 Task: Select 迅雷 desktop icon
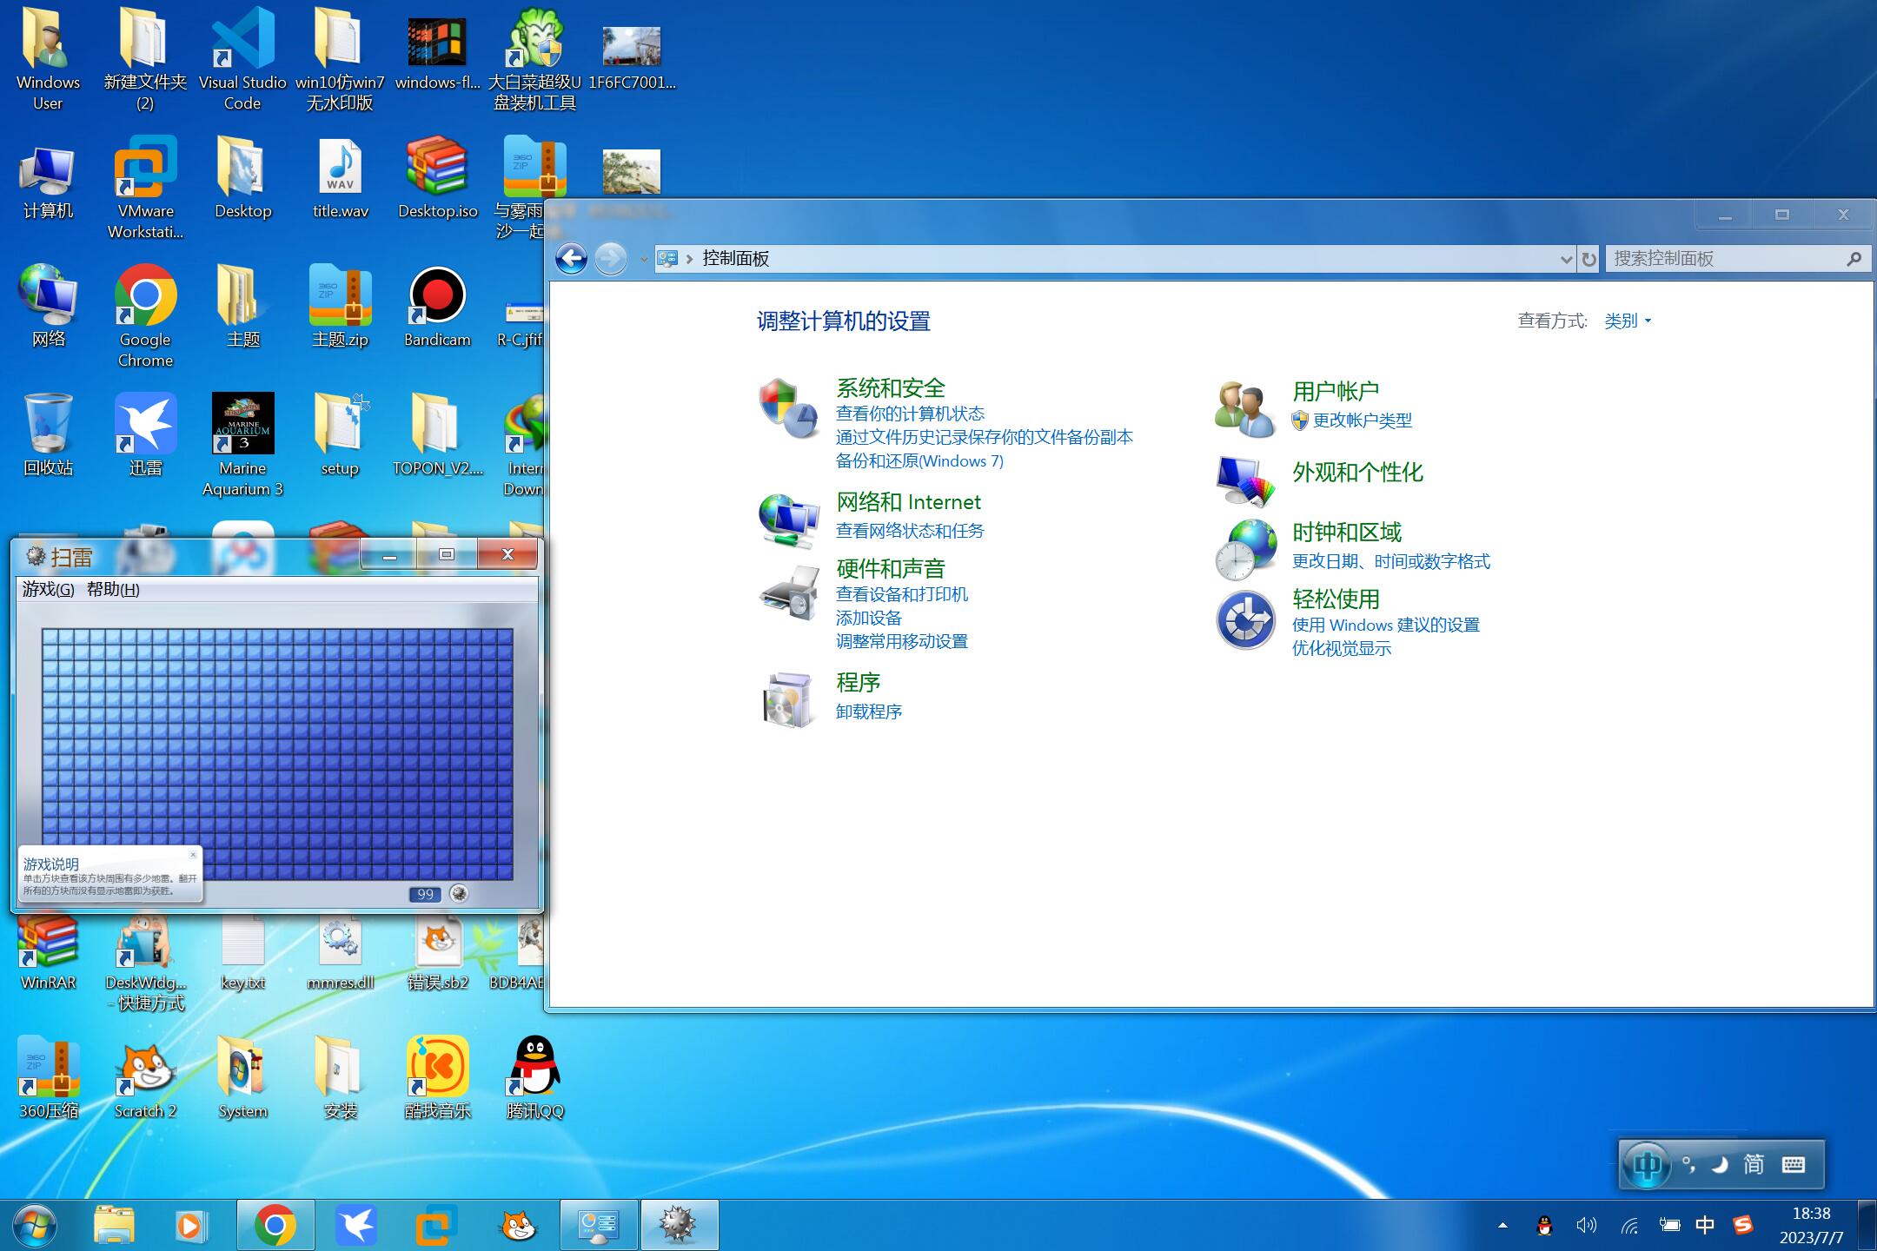coord(145,434)
